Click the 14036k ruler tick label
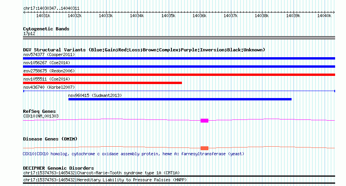The height and width of the screenshot is (186, 346). point(199,16)
